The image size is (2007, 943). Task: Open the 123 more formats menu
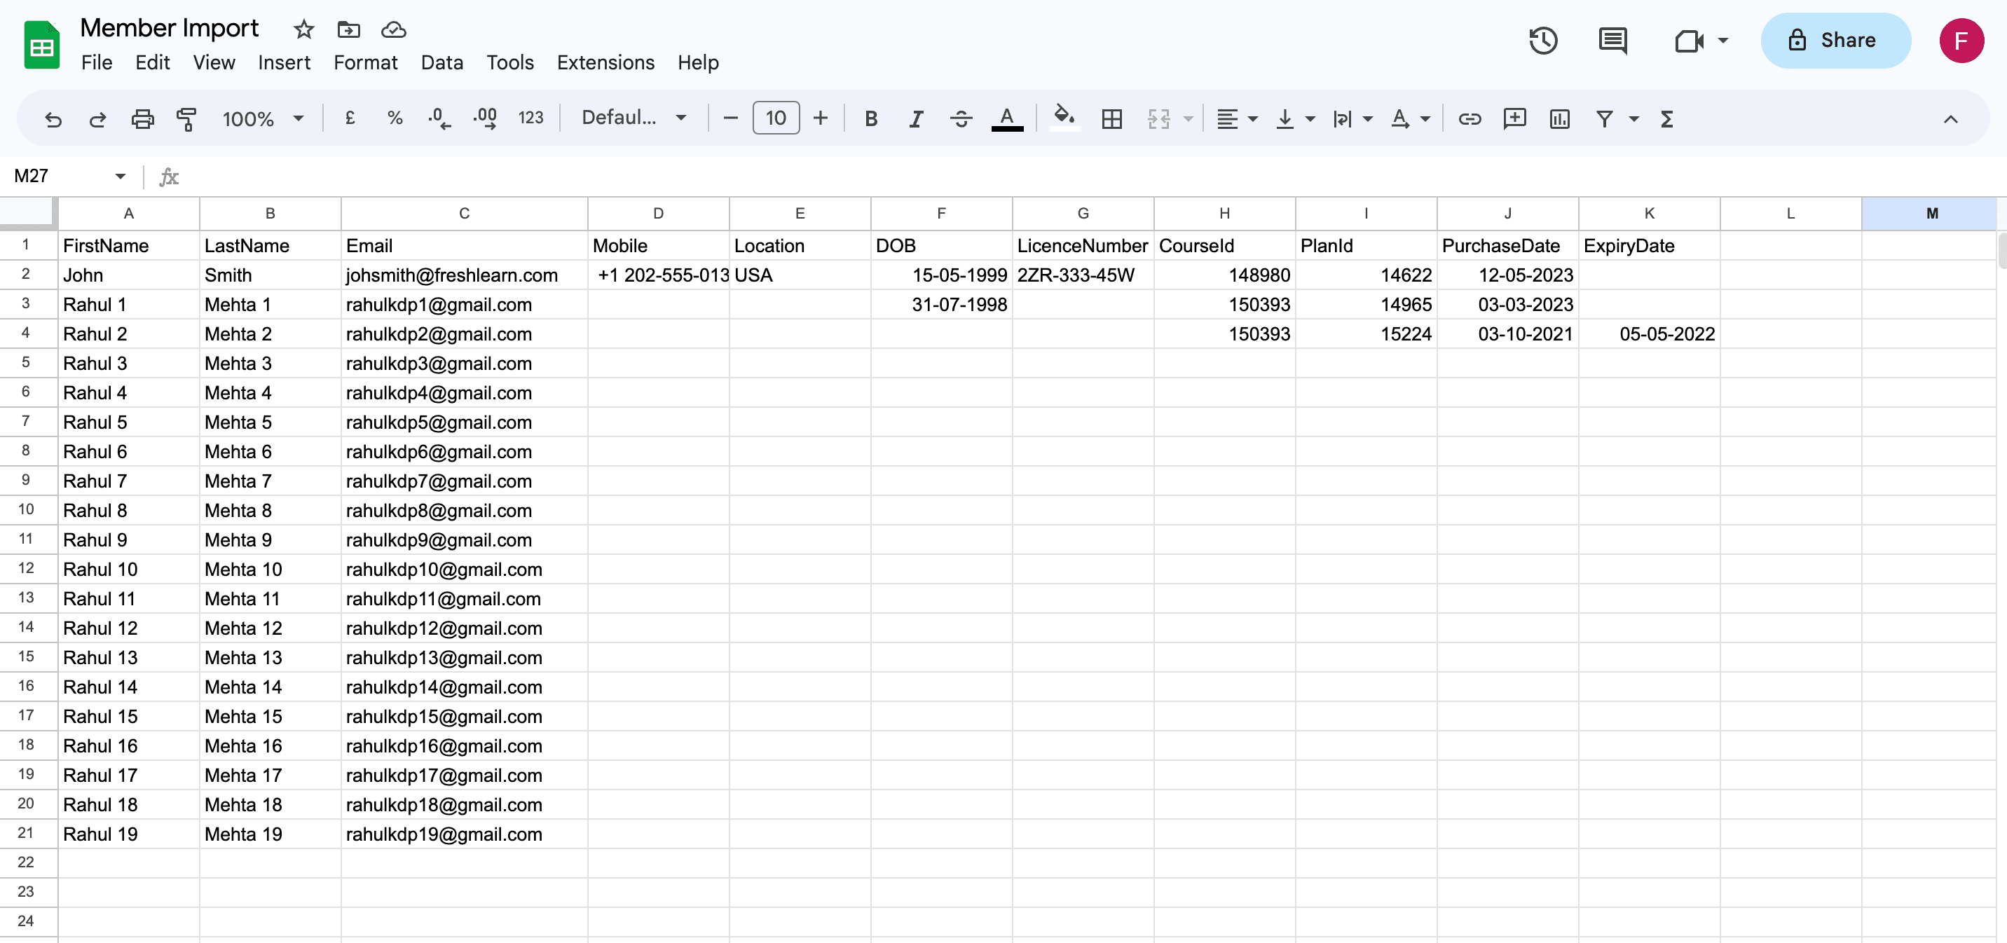[x=530, y=118]
